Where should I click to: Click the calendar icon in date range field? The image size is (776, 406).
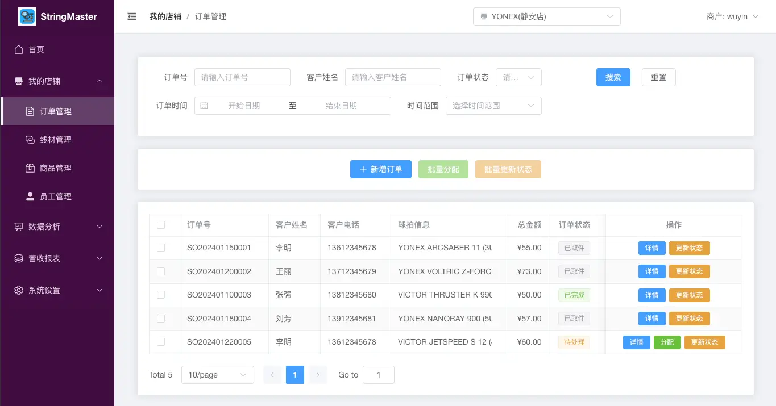(204, 106)
